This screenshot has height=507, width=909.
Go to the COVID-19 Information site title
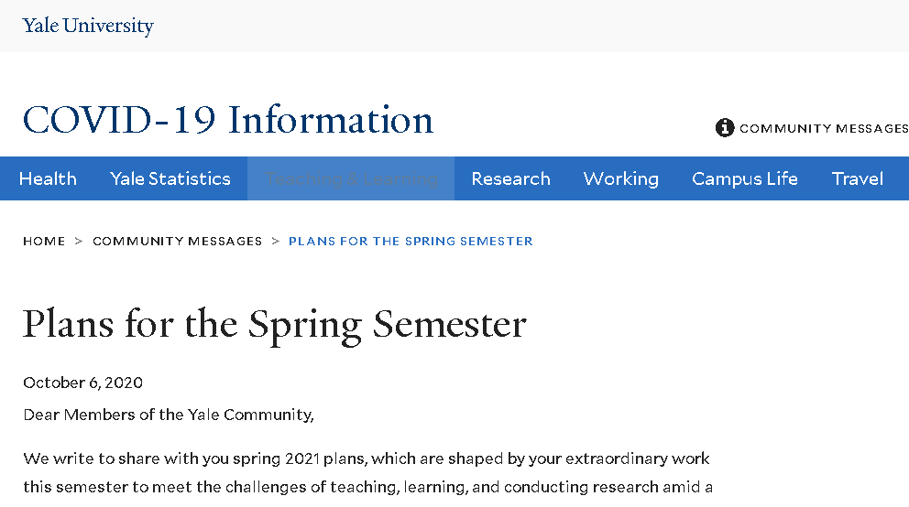tap(228, 121)
